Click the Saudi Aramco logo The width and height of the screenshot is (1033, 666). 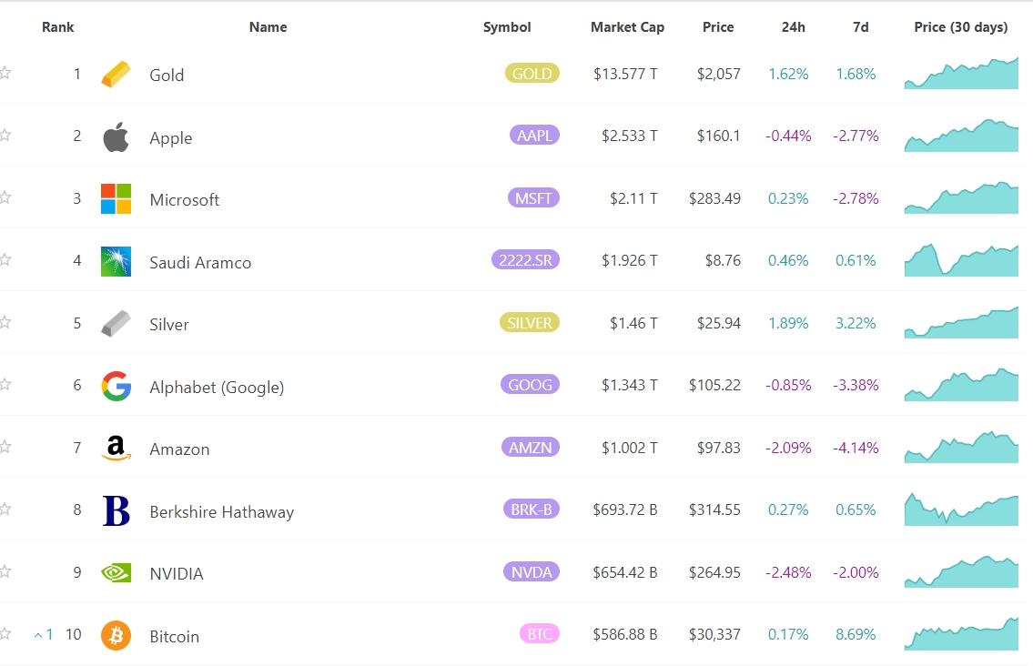pos(116,262)
